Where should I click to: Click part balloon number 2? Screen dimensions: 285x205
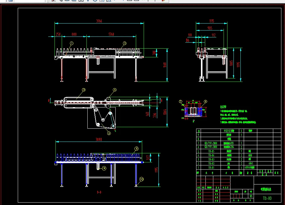click(x=125, y=43)
